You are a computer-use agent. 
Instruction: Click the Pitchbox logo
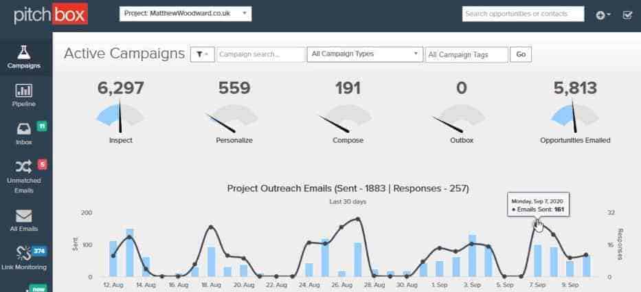51,16
